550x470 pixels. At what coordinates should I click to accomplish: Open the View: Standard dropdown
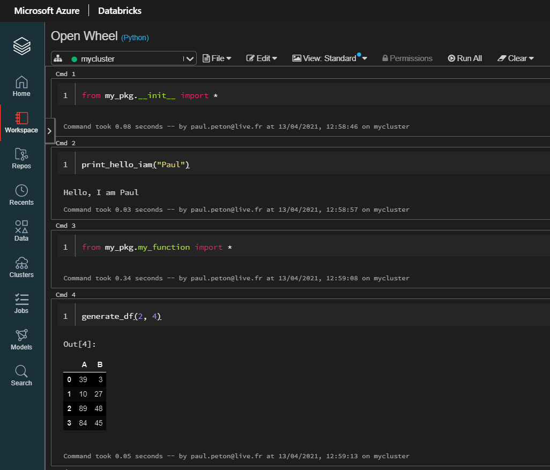(x=329, y=58)
